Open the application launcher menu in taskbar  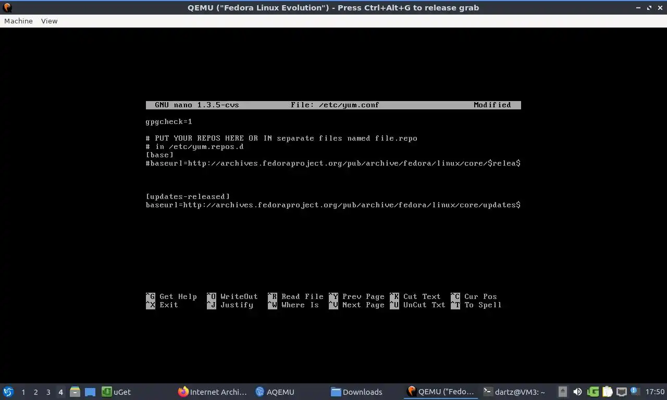pyautogui.click(x=8, y=392)
